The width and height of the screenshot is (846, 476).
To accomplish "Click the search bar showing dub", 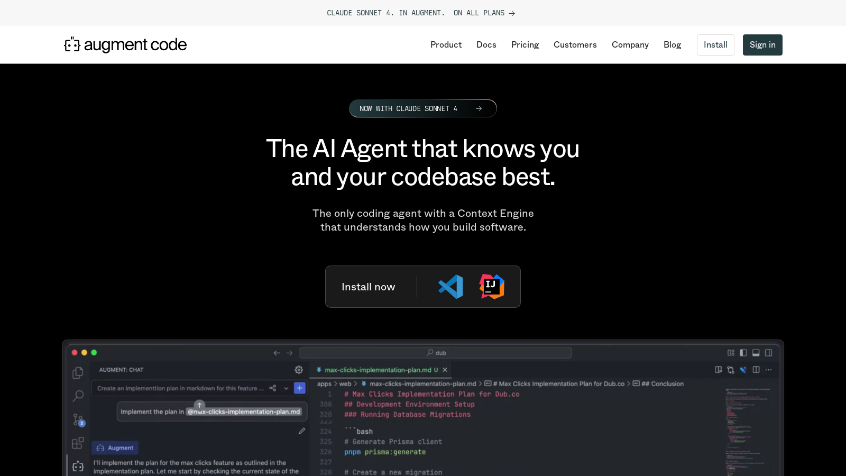I will 435,352.
